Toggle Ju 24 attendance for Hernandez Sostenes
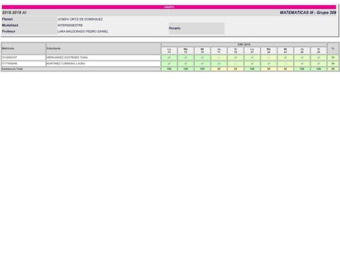The width and height of the screenshot is (340, 262). [x=302, y=57]
